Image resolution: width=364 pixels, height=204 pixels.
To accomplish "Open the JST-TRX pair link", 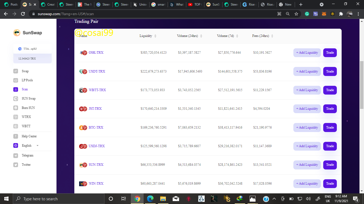I will point(95,109).
